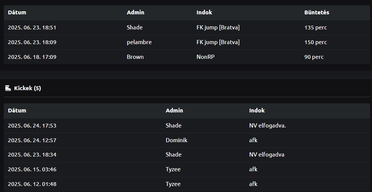Select the 90 perc penalty value
The image size is (372, 192).
coord(314,57)
